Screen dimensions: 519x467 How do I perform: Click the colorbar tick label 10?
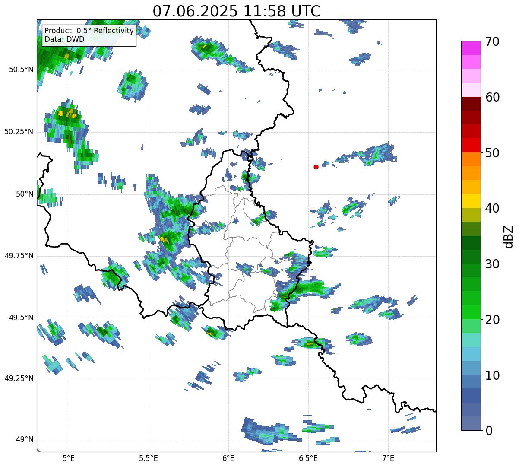[x=492, y=375]
